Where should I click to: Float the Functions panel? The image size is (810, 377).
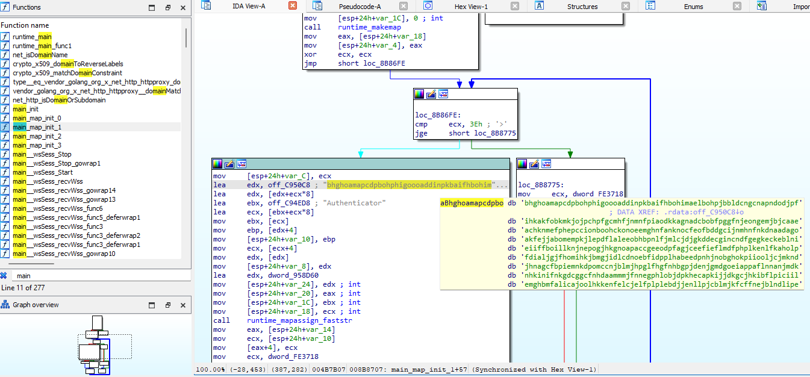[168, 8]
